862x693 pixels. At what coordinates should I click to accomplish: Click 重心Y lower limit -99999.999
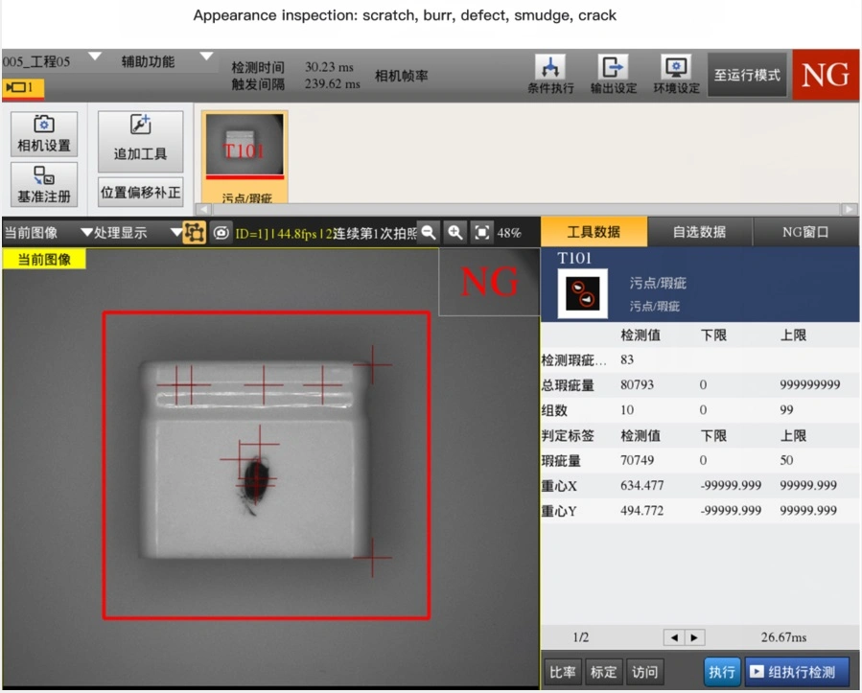[731, 511]
